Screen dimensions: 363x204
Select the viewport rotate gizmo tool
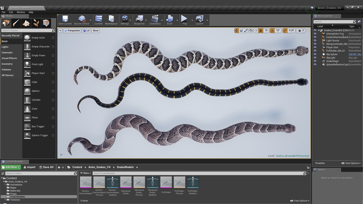click(241, 31)
